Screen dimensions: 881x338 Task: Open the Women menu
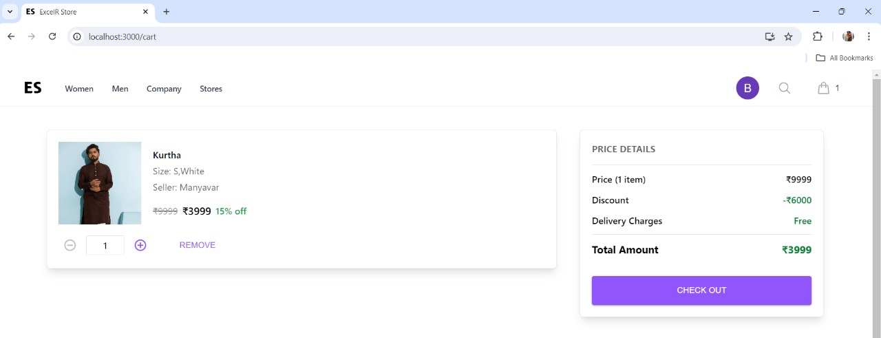click(79, 89)
